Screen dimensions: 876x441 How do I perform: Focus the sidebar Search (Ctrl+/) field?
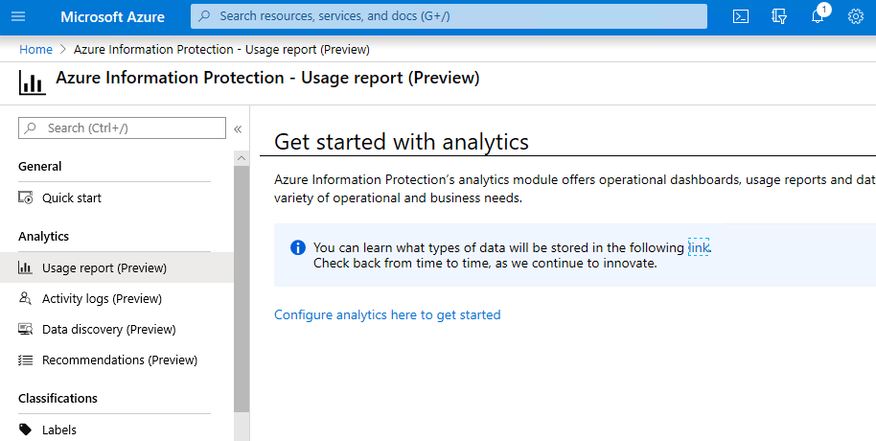coord(122,128)
